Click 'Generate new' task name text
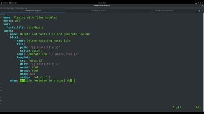Image resolution: width=204 pixels, height=114 pixels. click(37, 54)
